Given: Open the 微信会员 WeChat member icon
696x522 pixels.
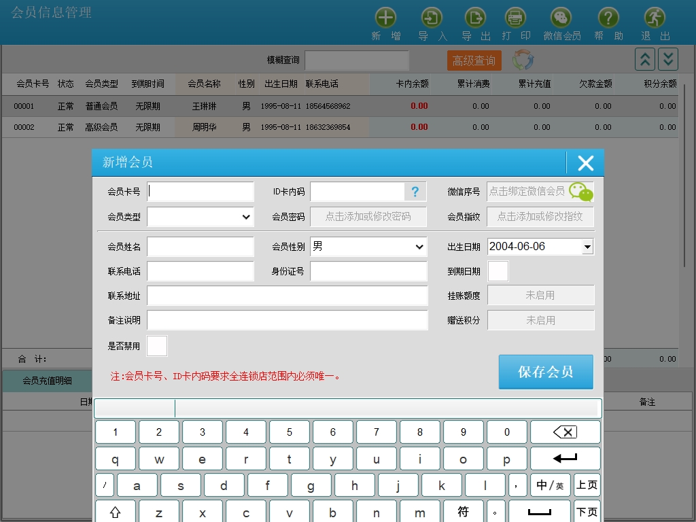Looking at the screenshot, I should point(561,18).
